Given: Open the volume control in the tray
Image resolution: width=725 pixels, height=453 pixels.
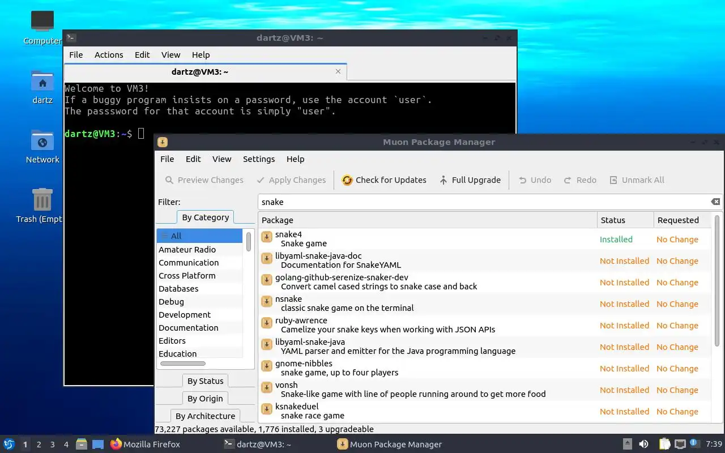Looking at the screenshot, I should [x=643, y=444].
